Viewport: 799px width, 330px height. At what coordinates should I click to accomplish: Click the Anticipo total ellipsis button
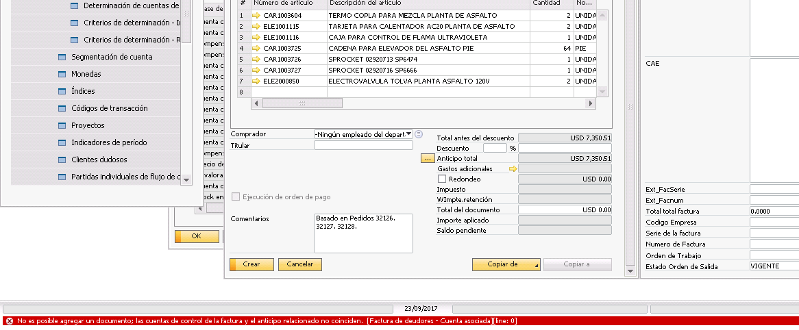pyautogui.click(x=428, y=158)
